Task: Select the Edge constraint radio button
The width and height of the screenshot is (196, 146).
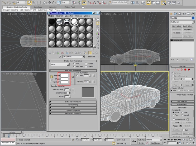Action: click(182, 112)
